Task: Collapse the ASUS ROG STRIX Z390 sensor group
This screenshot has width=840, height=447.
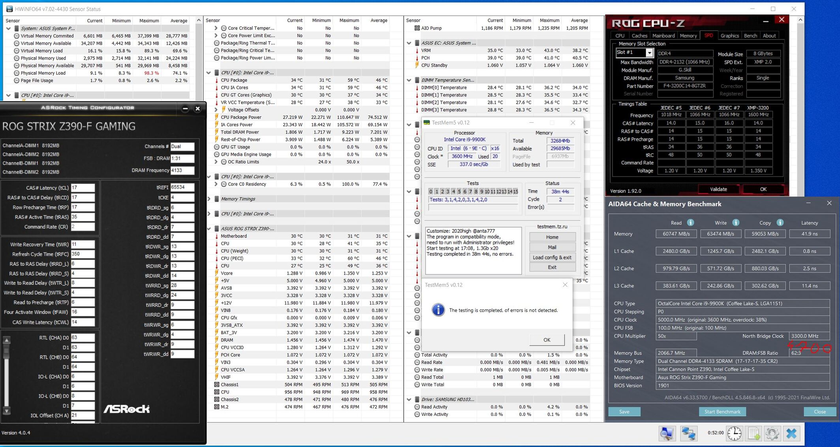Action: (209, 228)
